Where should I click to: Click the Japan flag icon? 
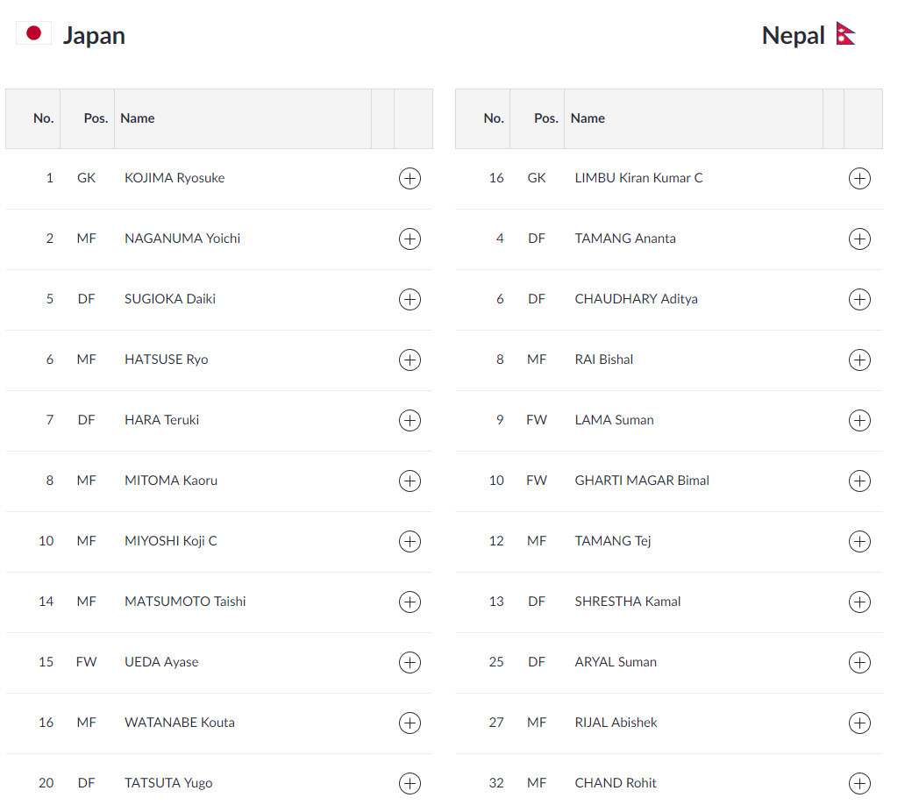[x=34, y=34]
